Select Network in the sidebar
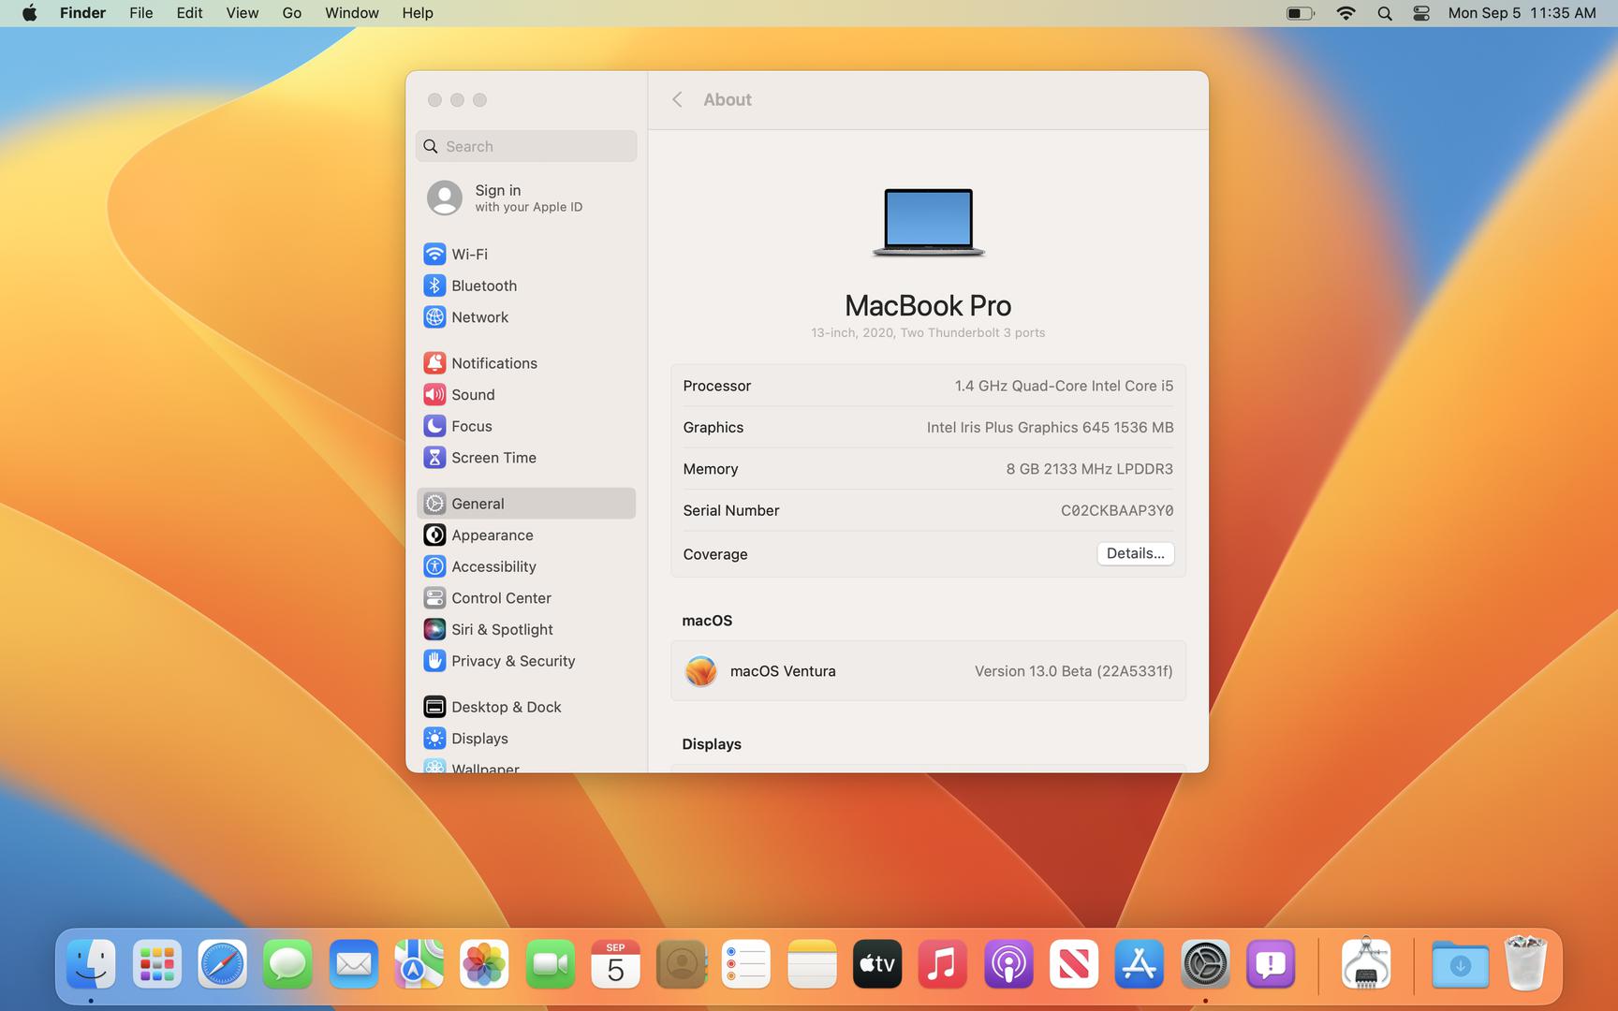The height and width of the screenshot is (1011, 1618). click(525, 317)
